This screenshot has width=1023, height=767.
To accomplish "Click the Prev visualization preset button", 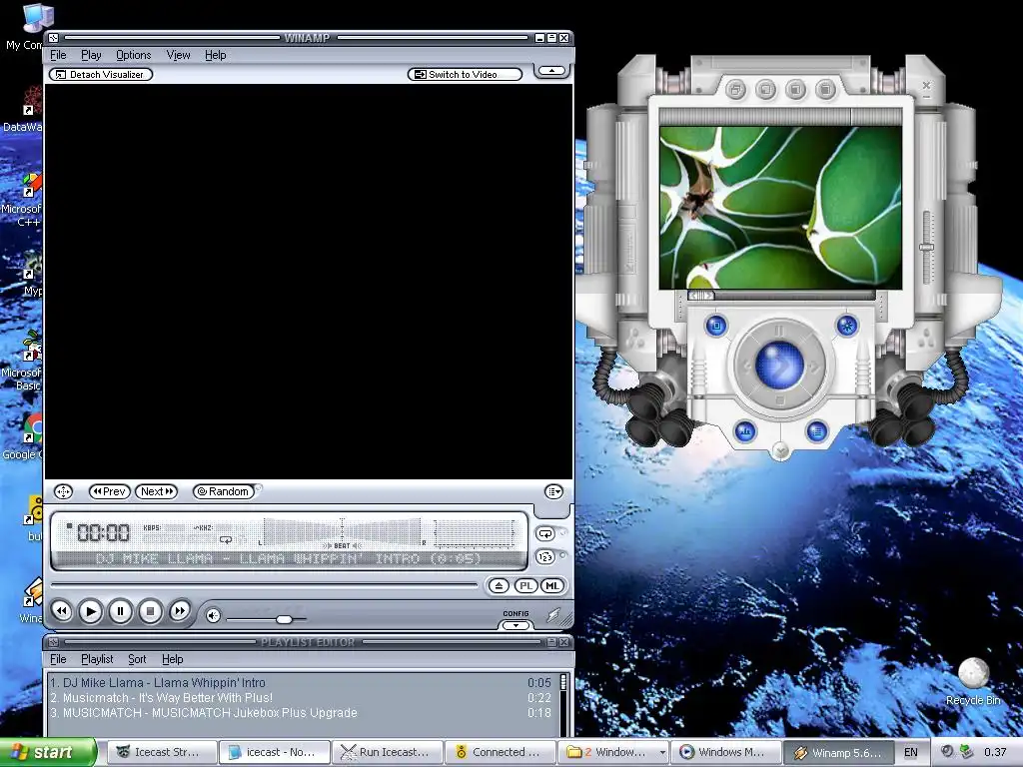I will pos(110,491).
